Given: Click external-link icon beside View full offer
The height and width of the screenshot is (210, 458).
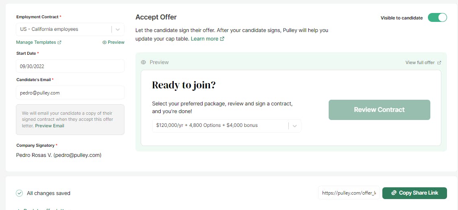Looking at the screenshot, I should (x=439, y=63).
